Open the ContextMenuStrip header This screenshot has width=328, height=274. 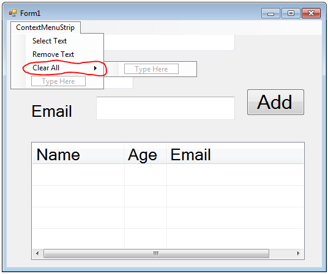(x=45, y=28)
